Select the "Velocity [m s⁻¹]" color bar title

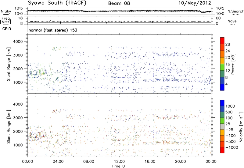(x=241, y=126)
